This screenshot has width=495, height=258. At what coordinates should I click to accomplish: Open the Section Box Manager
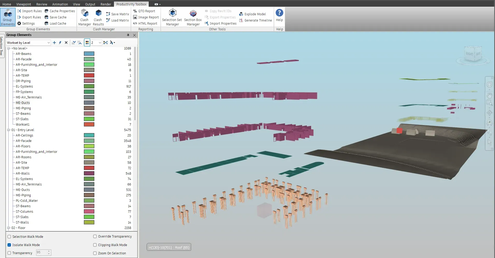coord(193,17)
